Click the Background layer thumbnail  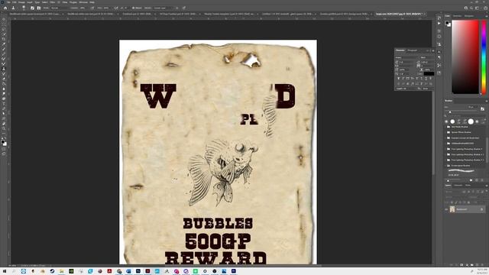click(x=452, y=209)
